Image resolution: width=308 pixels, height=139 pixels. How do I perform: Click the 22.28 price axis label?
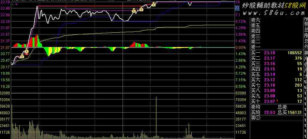5,21
